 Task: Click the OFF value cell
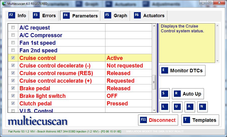129,96
